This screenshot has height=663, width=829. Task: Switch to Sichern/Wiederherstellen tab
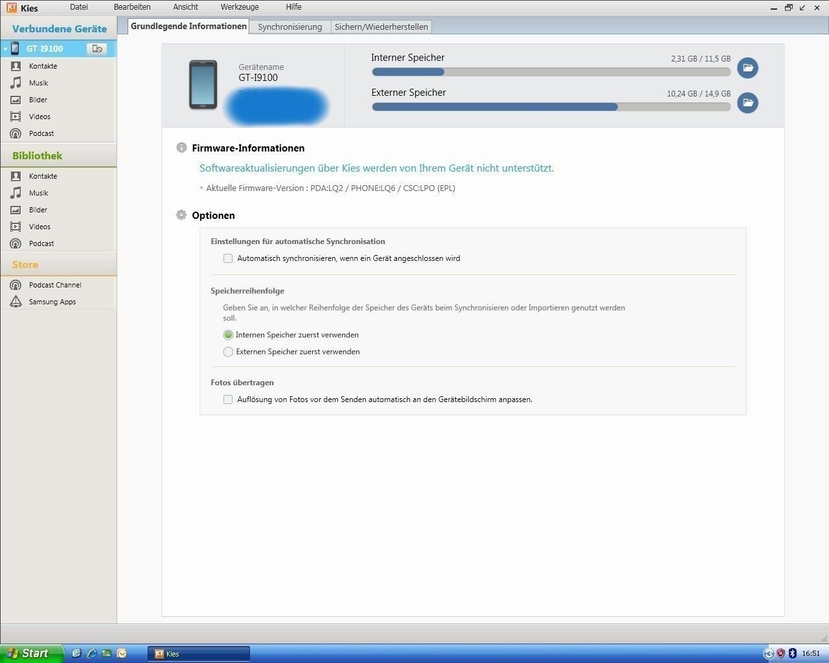(381, 27)
